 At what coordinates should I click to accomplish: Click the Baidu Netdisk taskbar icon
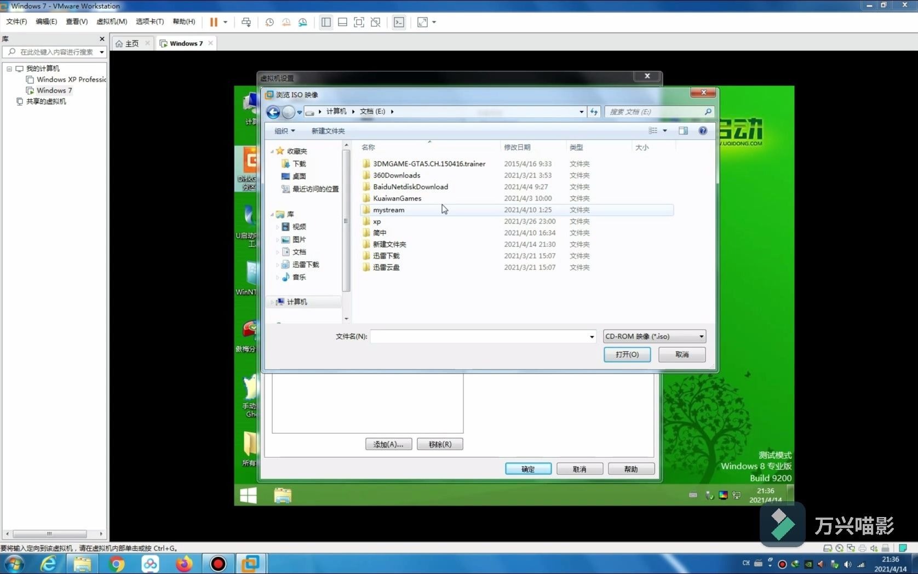tap(150, 564)
